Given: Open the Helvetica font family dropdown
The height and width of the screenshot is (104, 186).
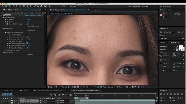Looking at the screenshot, I should tap(167, 47).
